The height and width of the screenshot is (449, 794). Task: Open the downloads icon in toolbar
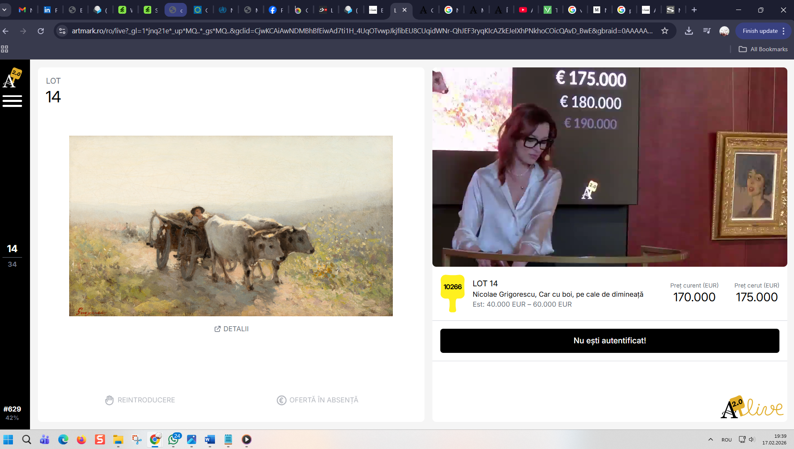(689, 31)
